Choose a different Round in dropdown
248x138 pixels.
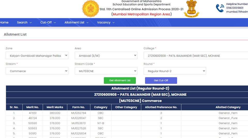[175, 71]
